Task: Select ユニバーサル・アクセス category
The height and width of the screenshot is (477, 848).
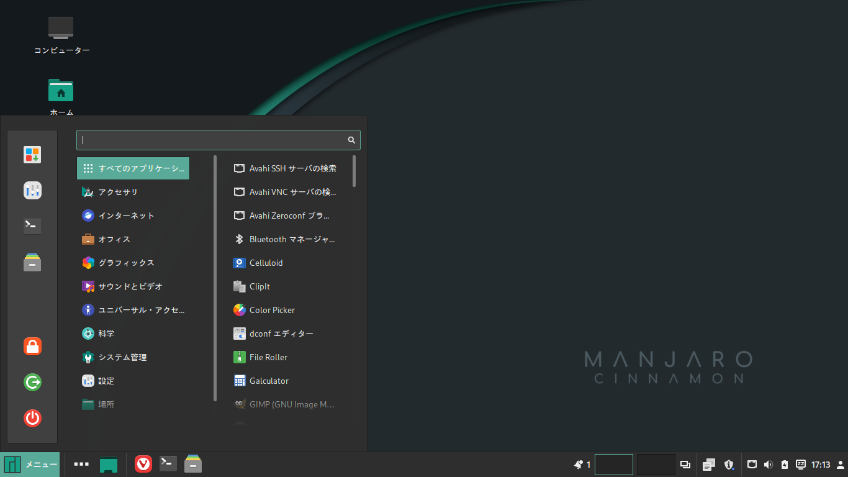Action: point(133,310)
